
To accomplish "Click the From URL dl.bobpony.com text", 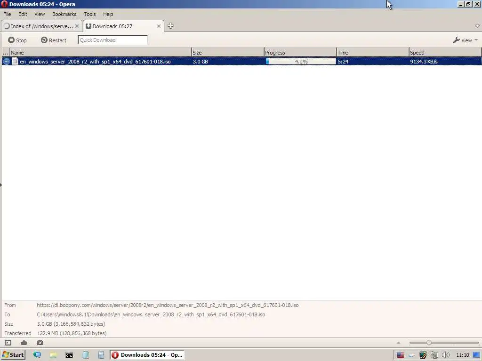I will tap(168, 305).
